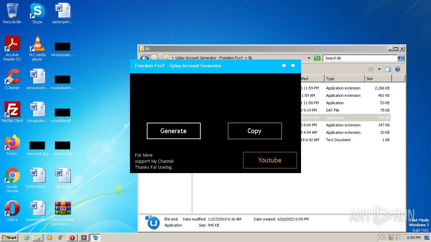This screenshot has height=242, width=431.
Task: Select the musicalwant... desktop file
Action: click(x=63, y=82)
